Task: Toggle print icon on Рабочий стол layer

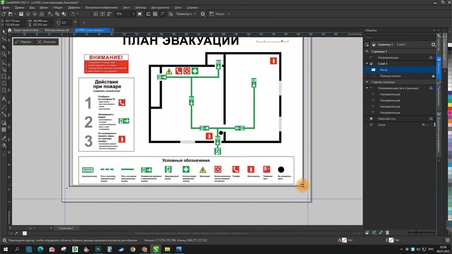Action: pyautogui.click(x=431, y=119)
